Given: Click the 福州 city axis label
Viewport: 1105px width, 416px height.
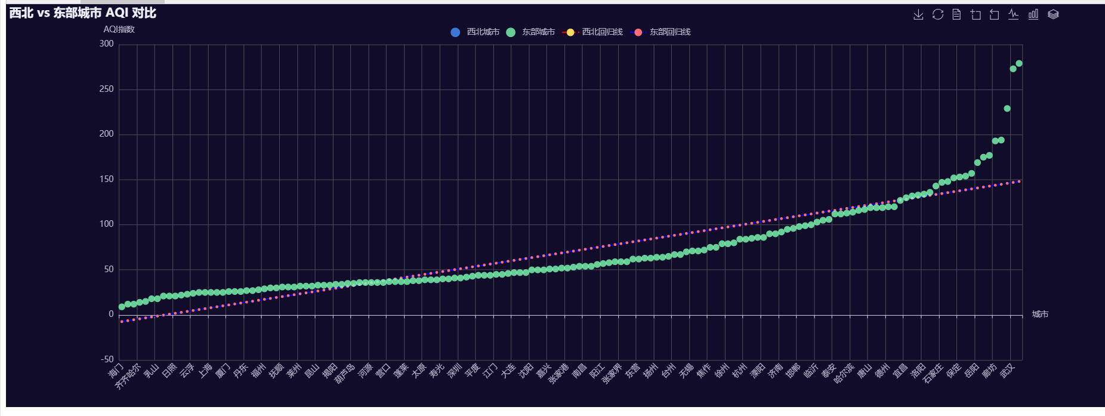Looking at the screenshot, I should (x=258, y=371).
